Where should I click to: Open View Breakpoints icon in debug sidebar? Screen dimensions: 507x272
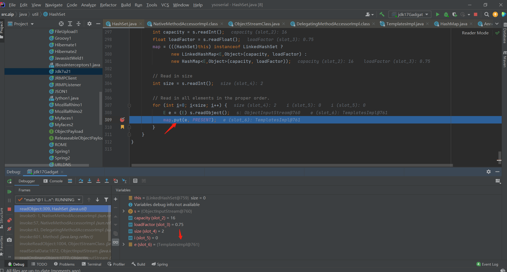click(x=9, y=220)
